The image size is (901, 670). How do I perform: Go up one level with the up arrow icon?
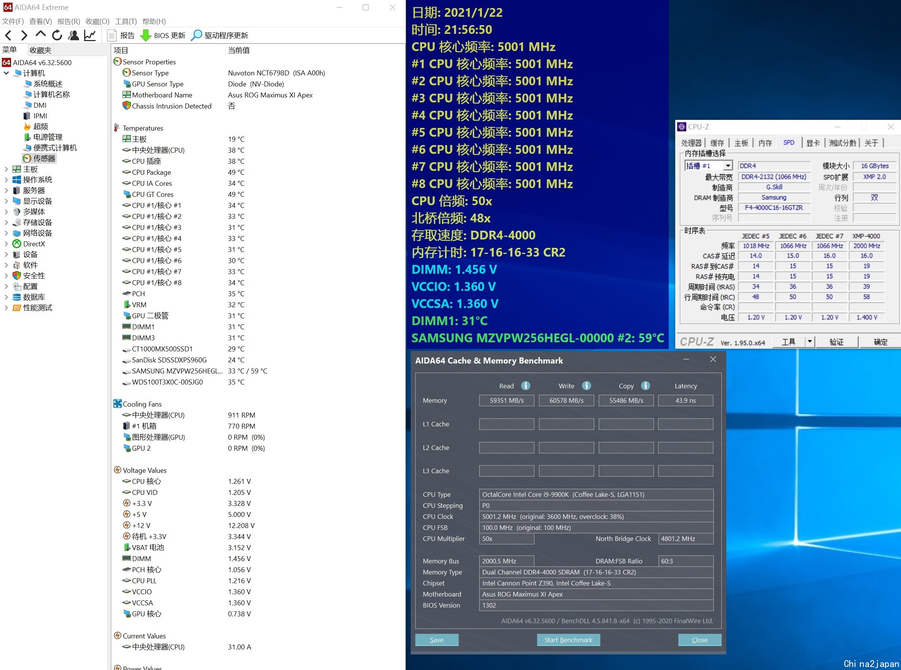pyautogui.click(x=41, y=35)
